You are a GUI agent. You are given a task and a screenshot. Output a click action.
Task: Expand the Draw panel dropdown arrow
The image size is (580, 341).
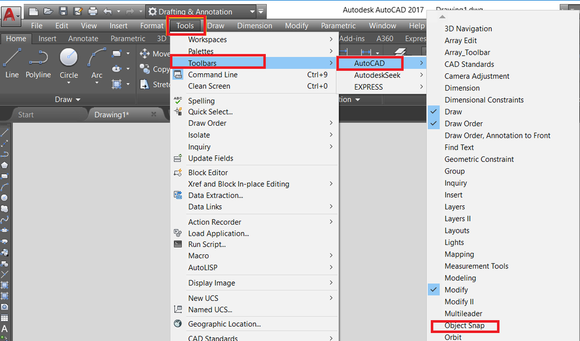78,100
